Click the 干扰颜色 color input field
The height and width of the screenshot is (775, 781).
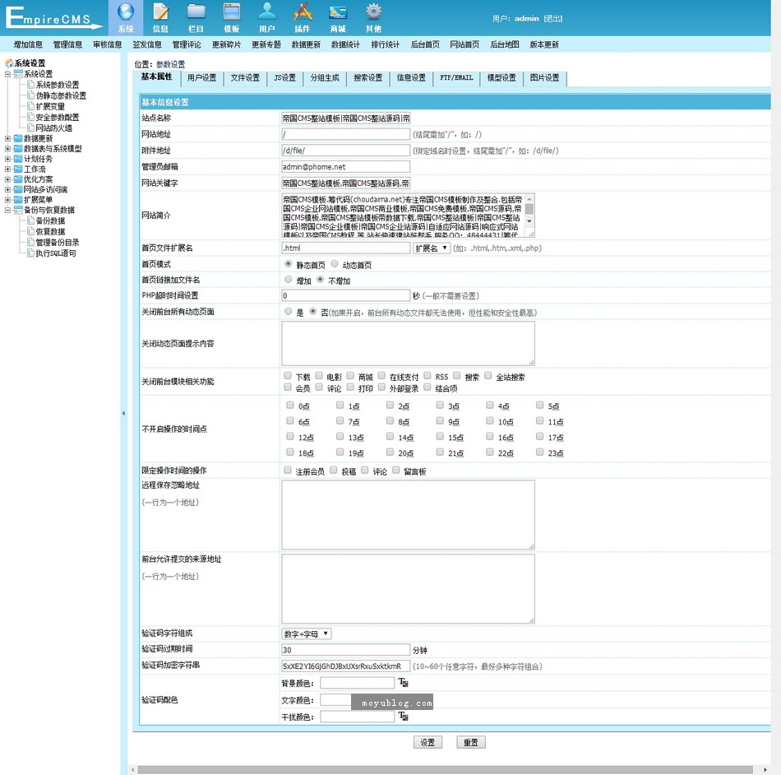coord(357,717)
